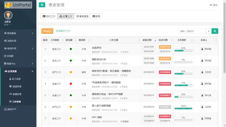Expand the 知識中心 sidebar menu chevron
Viewport: 226px width, 127px height.
[33, 64]
